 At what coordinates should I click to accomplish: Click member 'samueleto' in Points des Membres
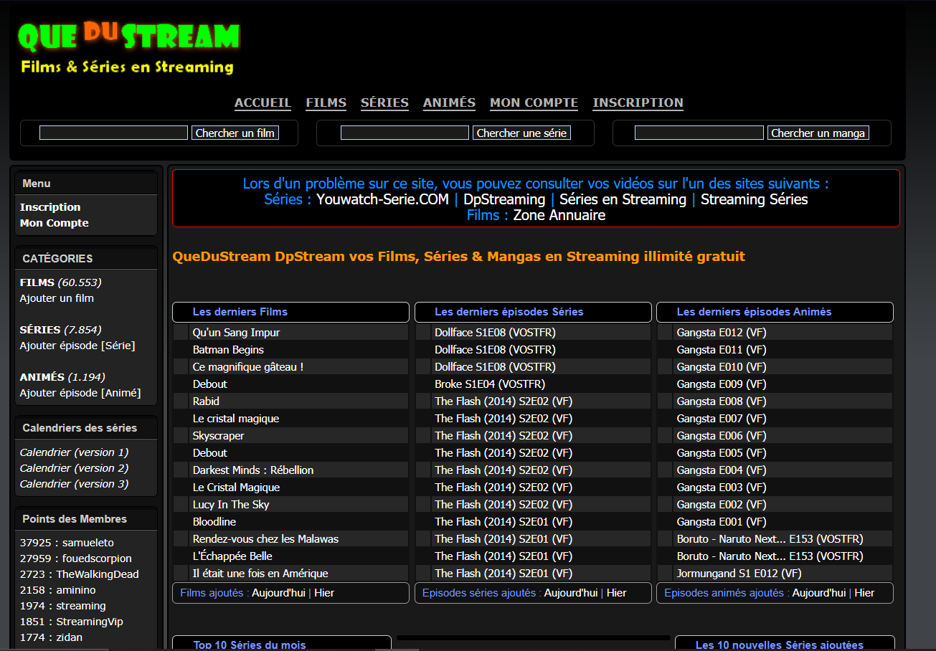[x=88, y=543]
